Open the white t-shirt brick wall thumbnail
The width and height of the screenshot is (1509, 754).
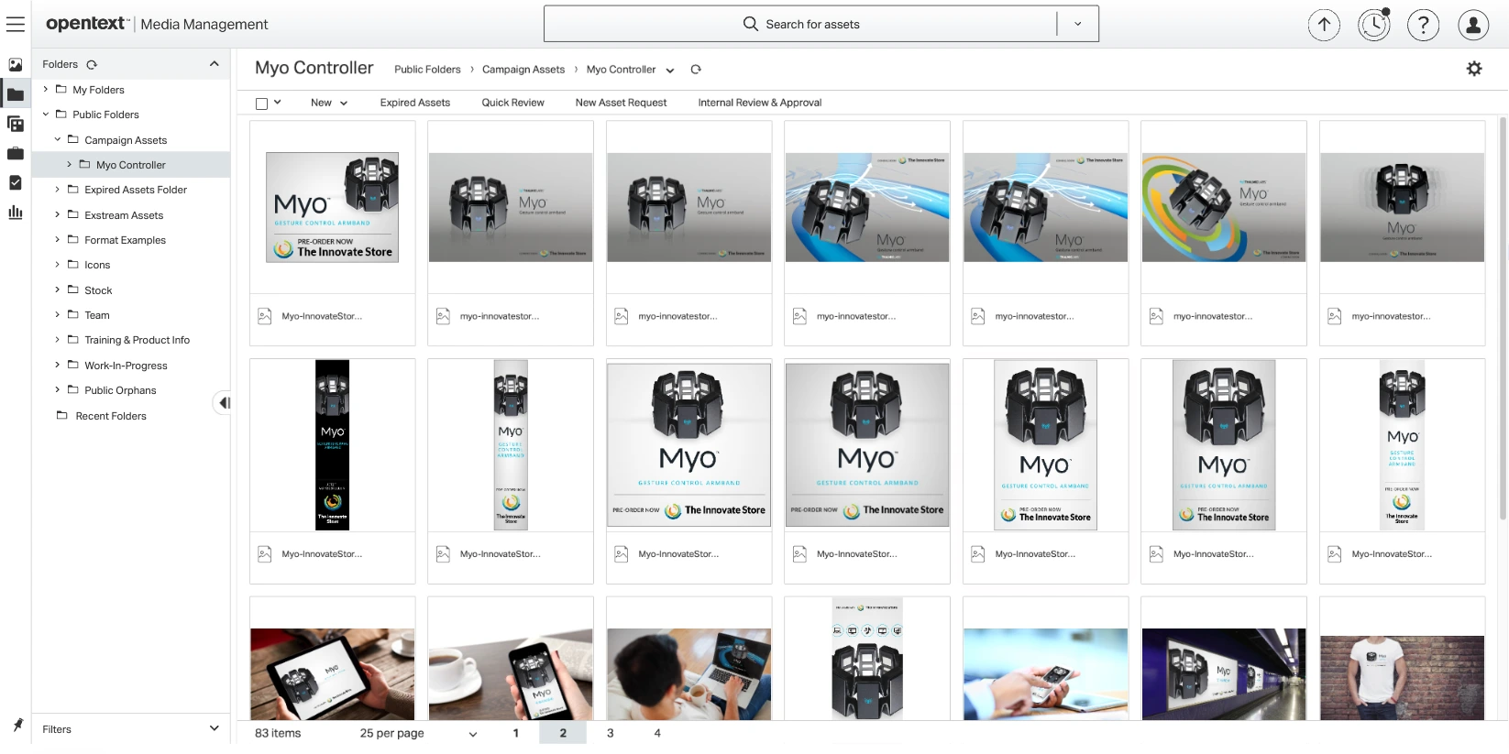[x=1402, y=678]
